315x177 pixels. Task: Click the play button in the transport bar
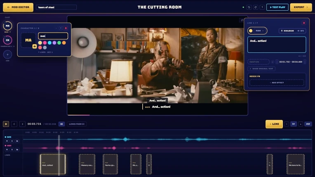coord(6,124)
